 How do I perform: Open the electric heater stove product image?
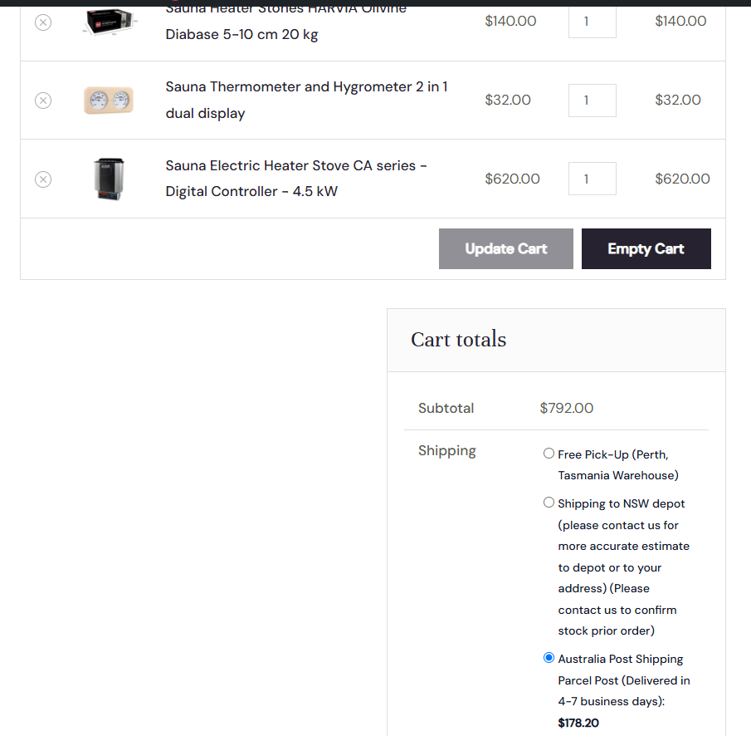click(110, 179)
